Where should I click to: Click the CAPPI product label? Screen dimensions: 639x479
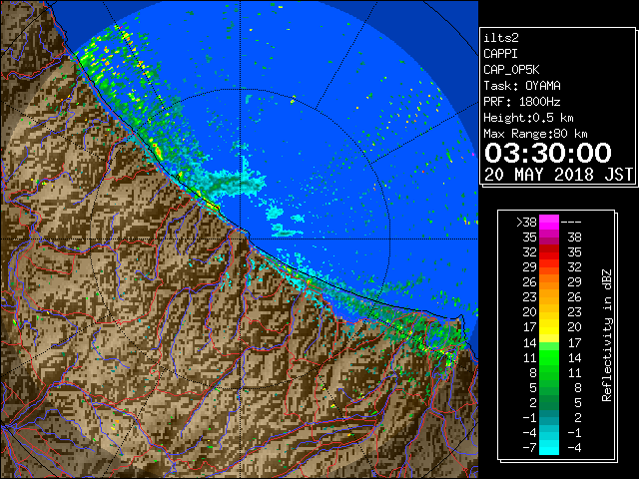click(500, 54)
